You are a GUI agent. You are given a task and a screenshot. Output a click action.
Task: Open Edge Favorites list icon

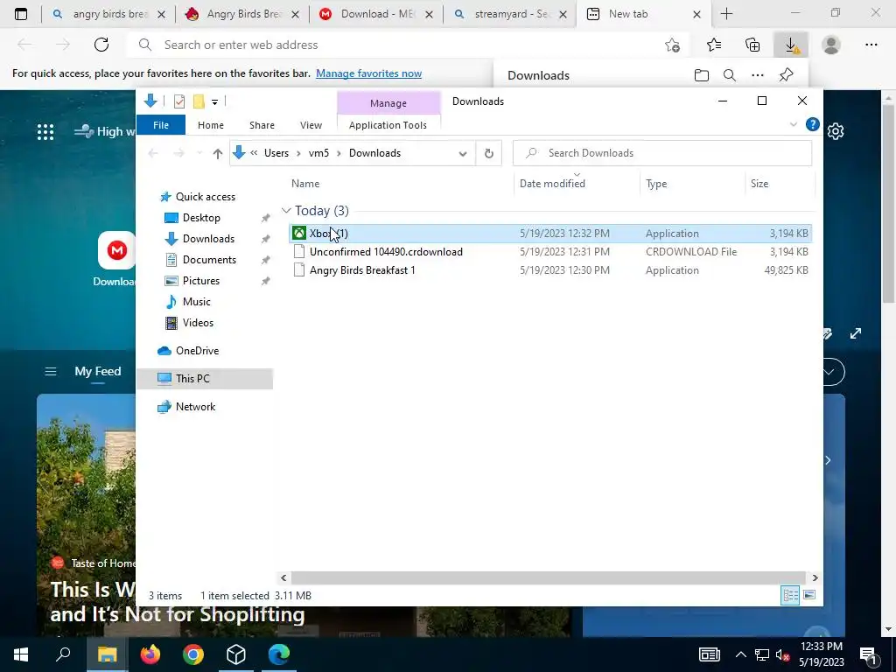point(714,45)
